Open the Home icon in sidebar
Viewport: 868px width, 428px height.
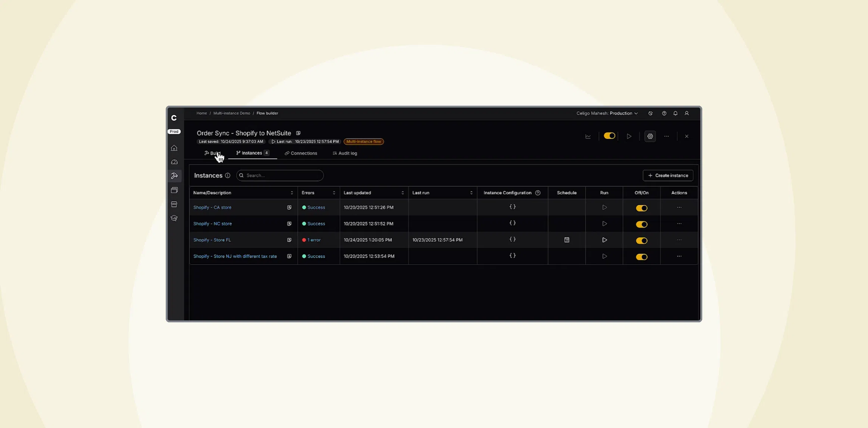click(174, 148)
